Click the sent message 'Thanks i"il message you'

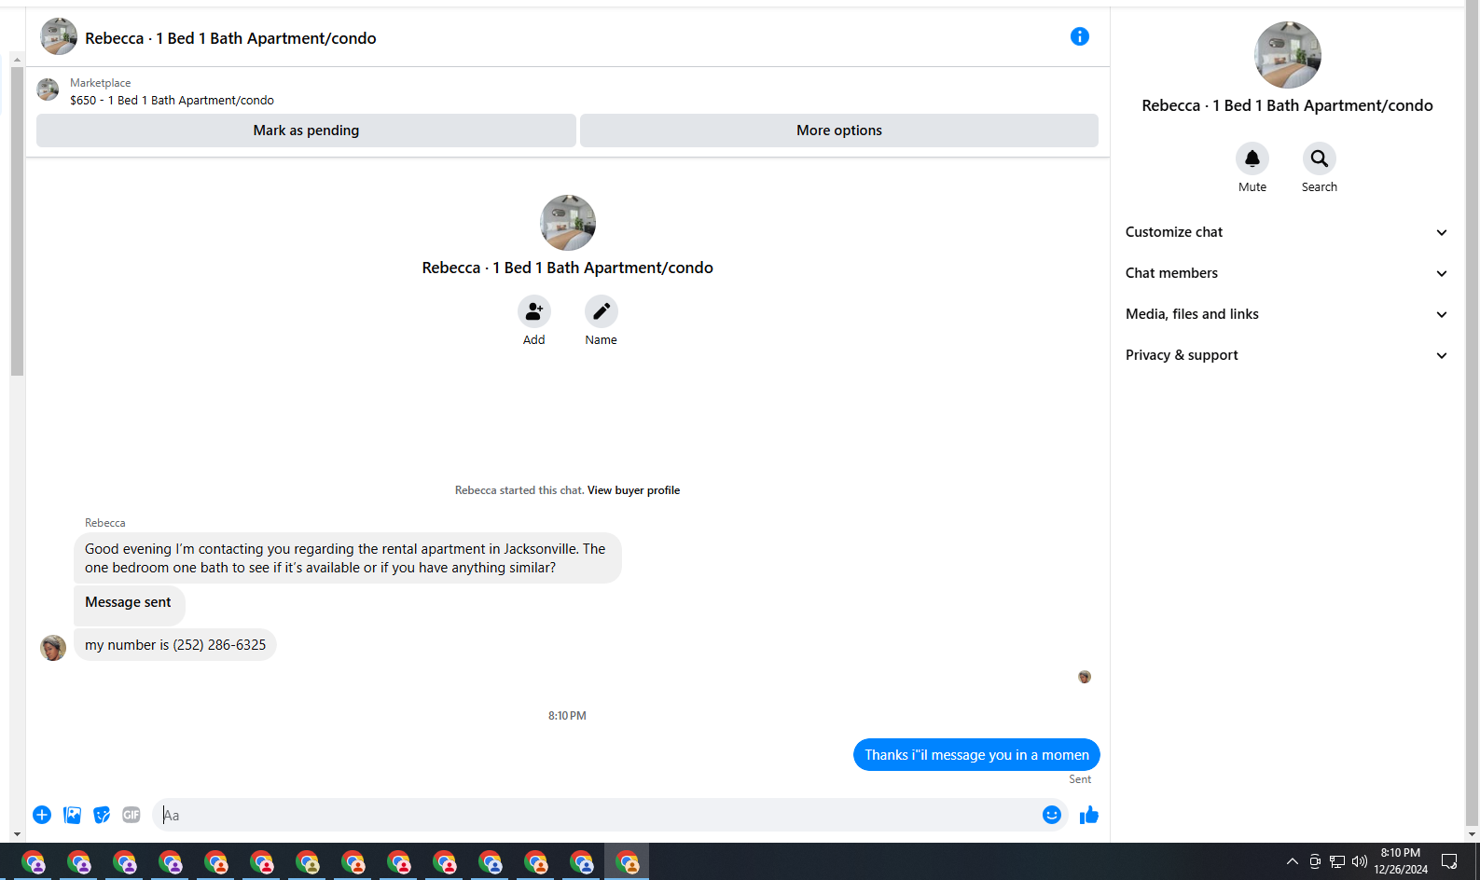click(976, 755)
